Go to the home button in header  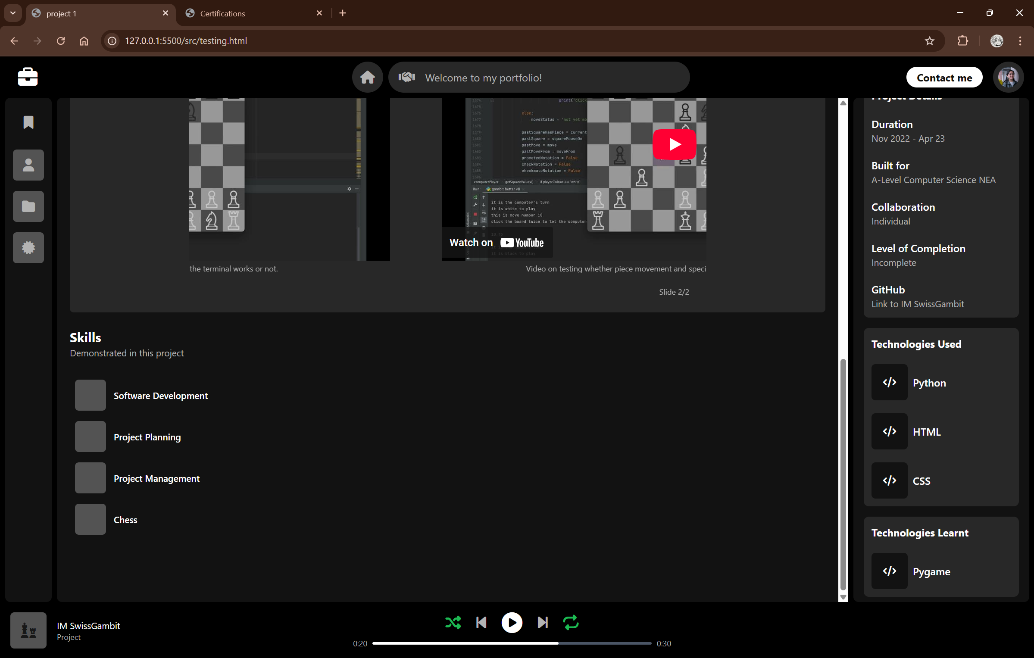pyautogui.click(x=367, y=77)
